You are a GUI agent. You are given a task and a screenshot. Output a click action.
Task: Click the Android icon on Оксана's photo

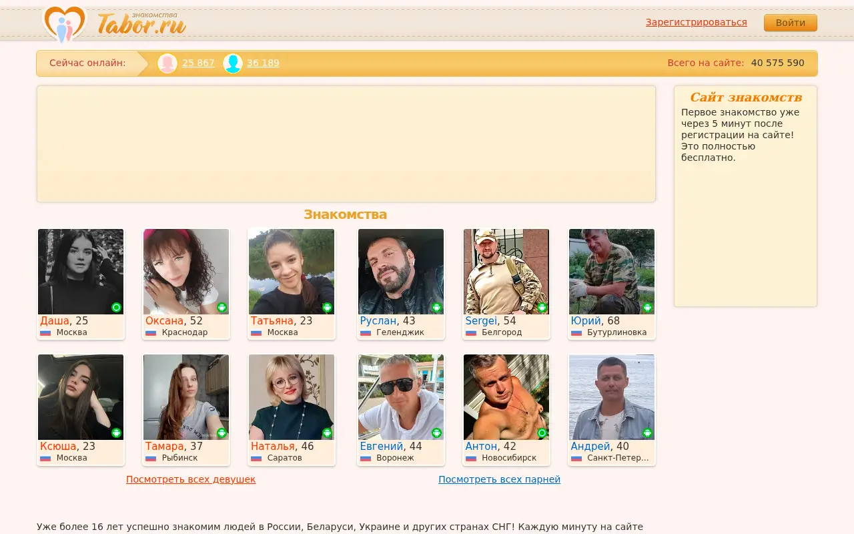[x=222, y=307]
